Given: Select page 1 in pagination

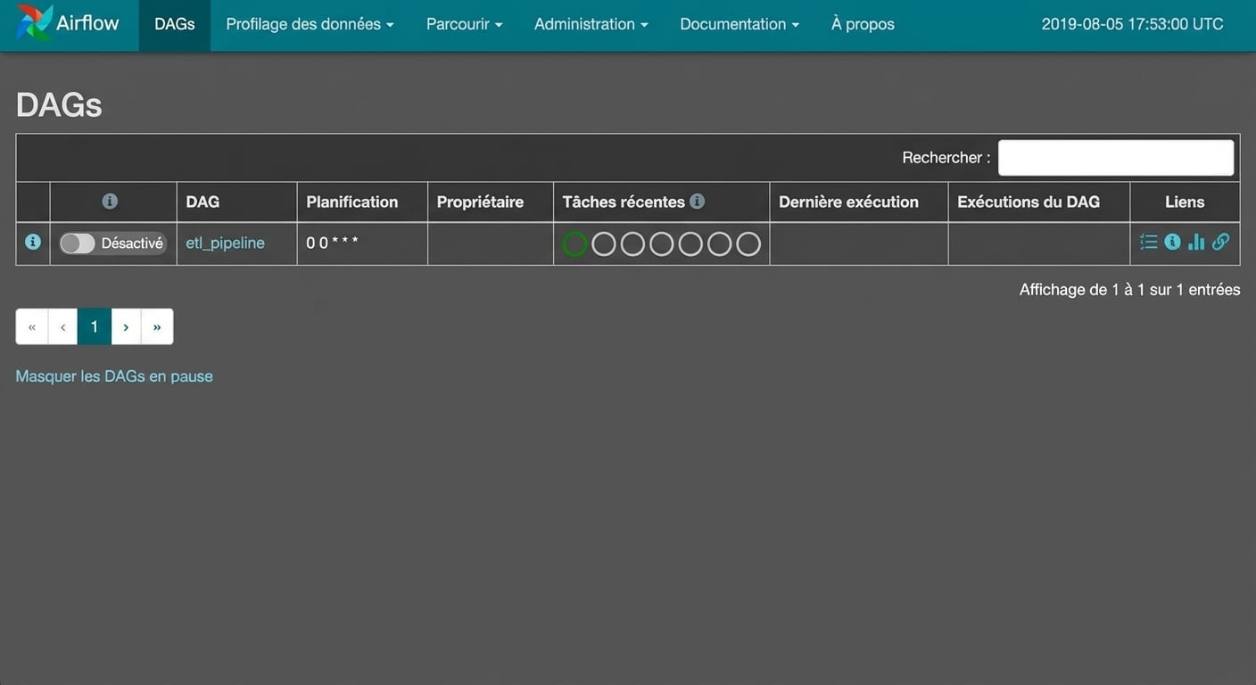Looking at the screenshot, I should point(95,326).
